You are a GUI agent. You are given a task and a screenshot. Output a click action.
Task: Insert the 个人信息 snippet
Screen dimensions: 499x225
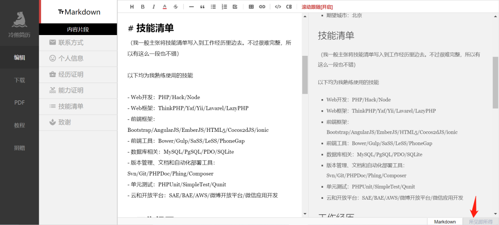(x=78, y=59)
